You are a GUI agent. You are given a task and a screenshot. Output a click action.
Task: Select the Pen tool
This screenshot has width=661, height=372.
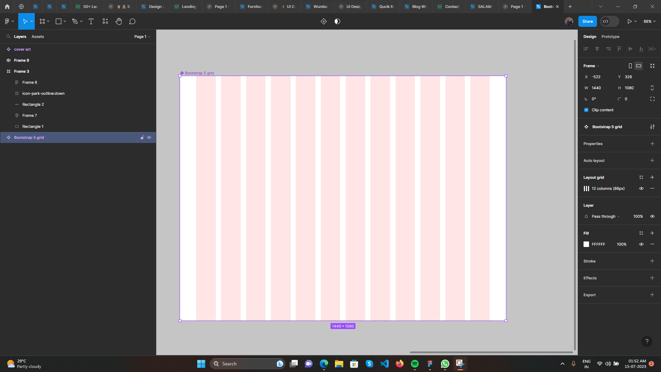[75, 21]
